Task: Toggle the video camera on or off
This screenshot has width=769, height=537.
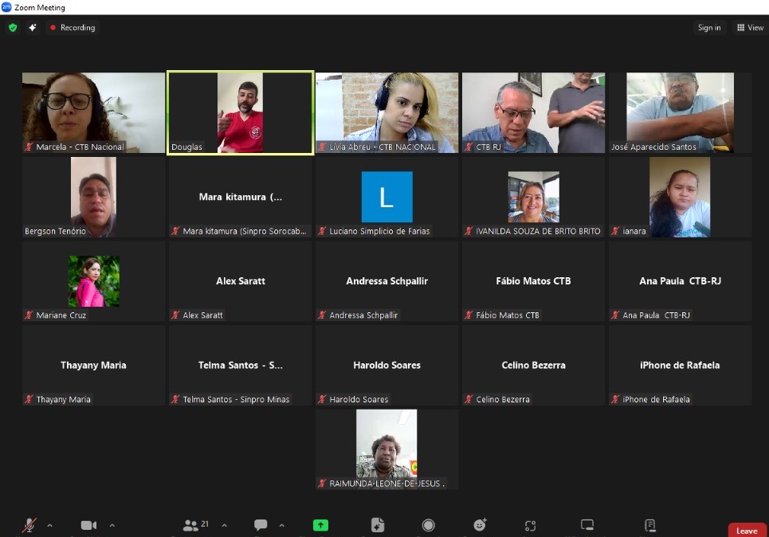Action: (x=88, y=525)
